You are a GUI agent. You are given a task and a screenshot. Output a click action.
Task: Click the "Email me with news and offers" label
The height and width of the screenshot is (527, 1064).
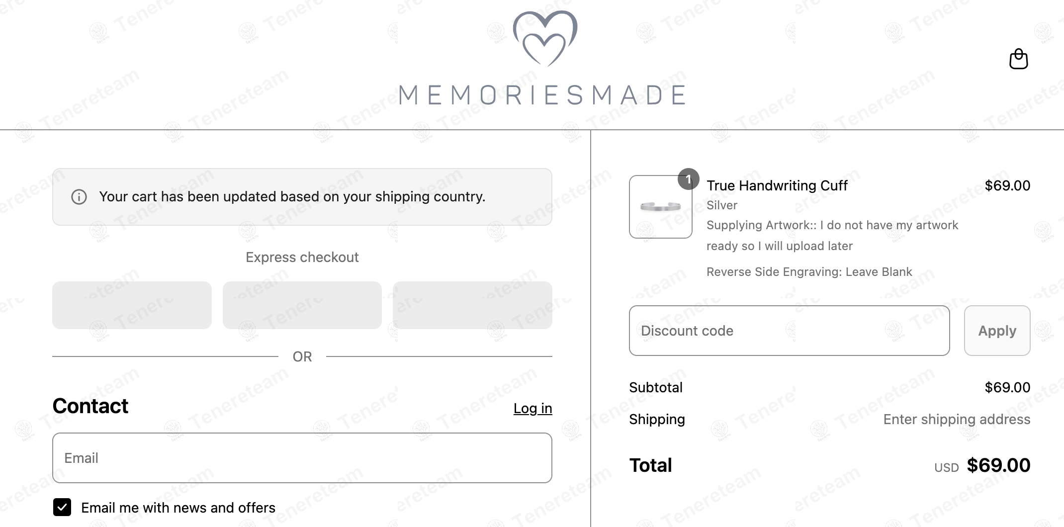(x=178, y=508)
